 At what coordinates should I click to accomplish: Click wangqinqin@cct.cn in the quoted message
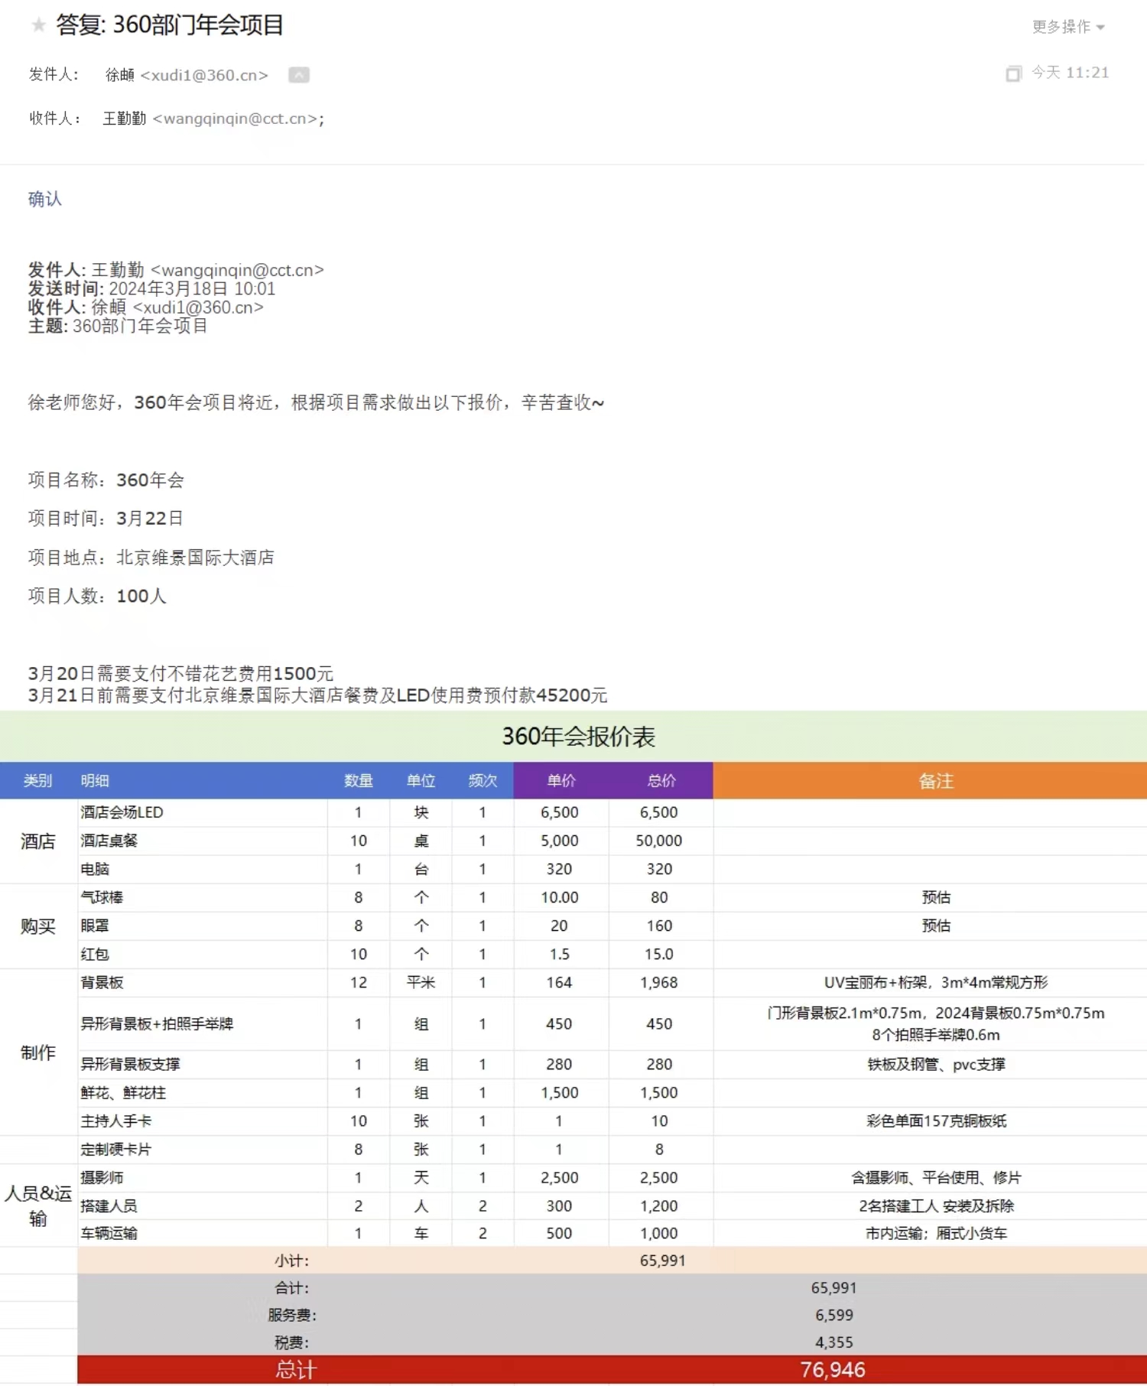pos(237,270)
